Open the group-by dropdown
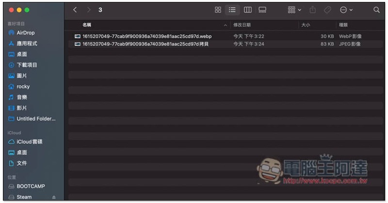Image resolution: width=388 pixels, height=203 pixels. click(x=294, y=10)
